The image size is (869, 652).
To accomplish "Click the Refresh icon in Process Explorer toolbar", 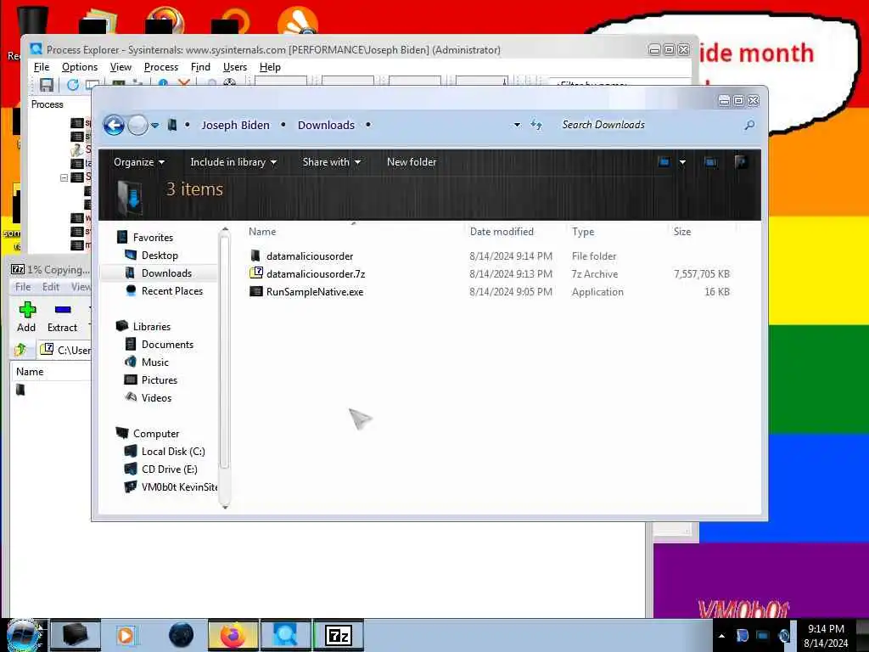I will click(72, 85).
